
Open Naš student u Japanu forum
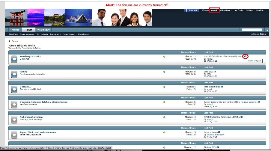tap(31, 117)
